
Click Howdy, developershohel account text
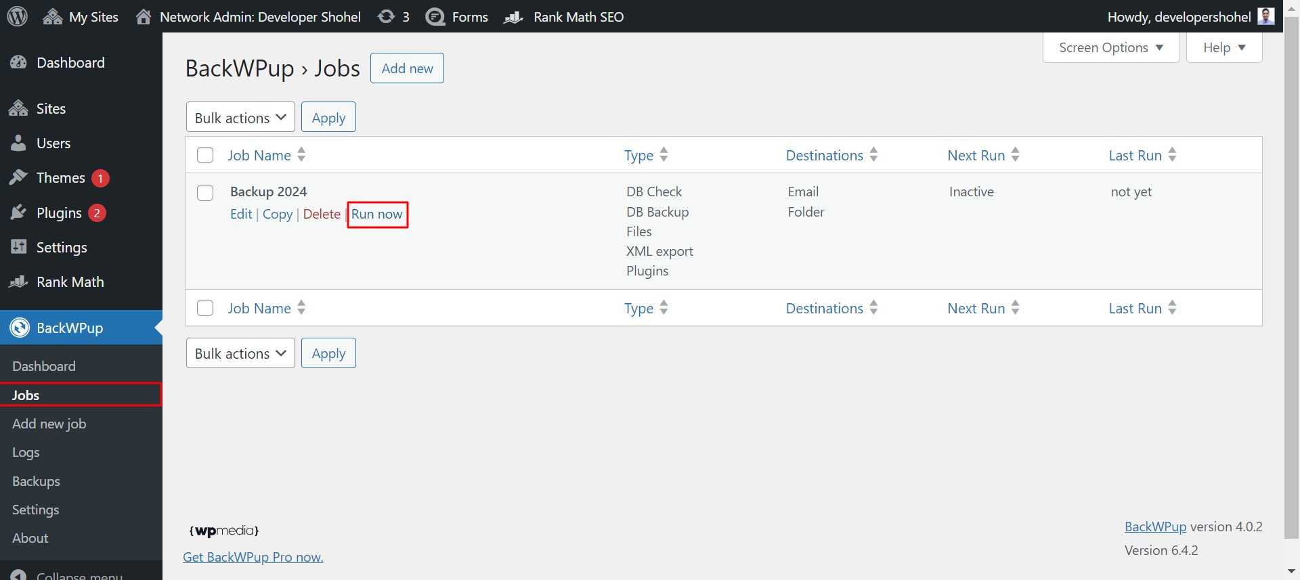point(1179,17)
